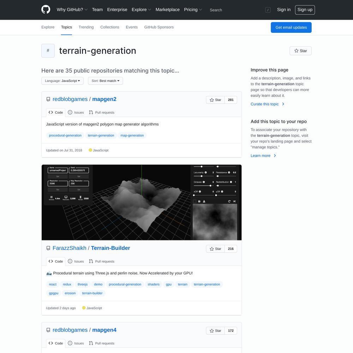Click the Sign in link
The image size is (353, 353).
click(x=284, y=10)
